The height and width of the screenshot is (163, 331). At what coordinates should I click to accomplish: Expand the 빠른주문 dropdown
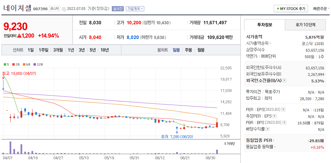point(321,9)
